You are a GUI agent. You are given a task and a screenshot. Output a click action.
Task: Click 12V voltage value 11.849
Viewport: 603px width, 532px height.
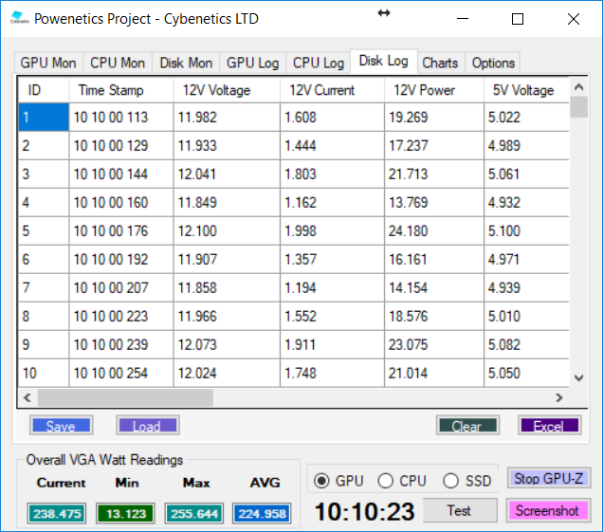[227, 202]
